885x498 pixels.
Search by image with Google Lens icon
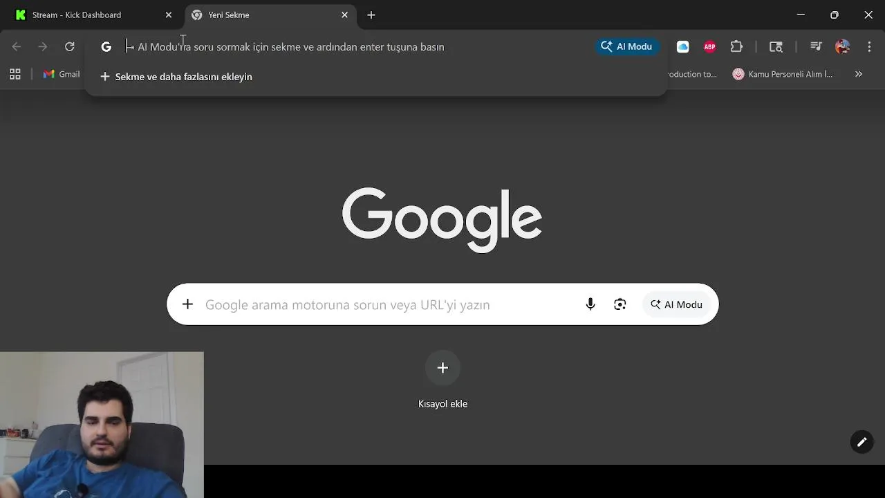pos(619,304)
